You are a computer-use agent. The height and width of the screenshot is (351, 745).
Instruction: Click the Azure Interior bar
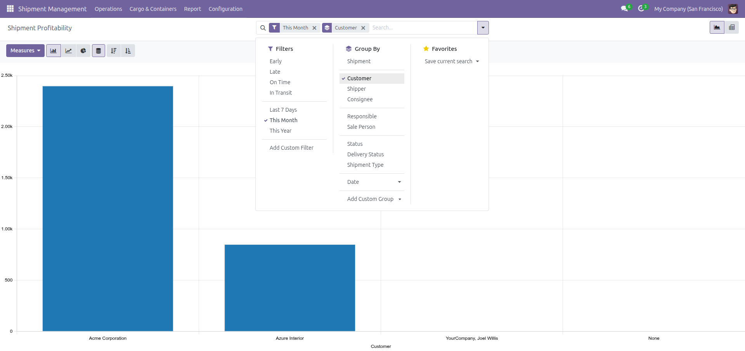click(290, 288)
